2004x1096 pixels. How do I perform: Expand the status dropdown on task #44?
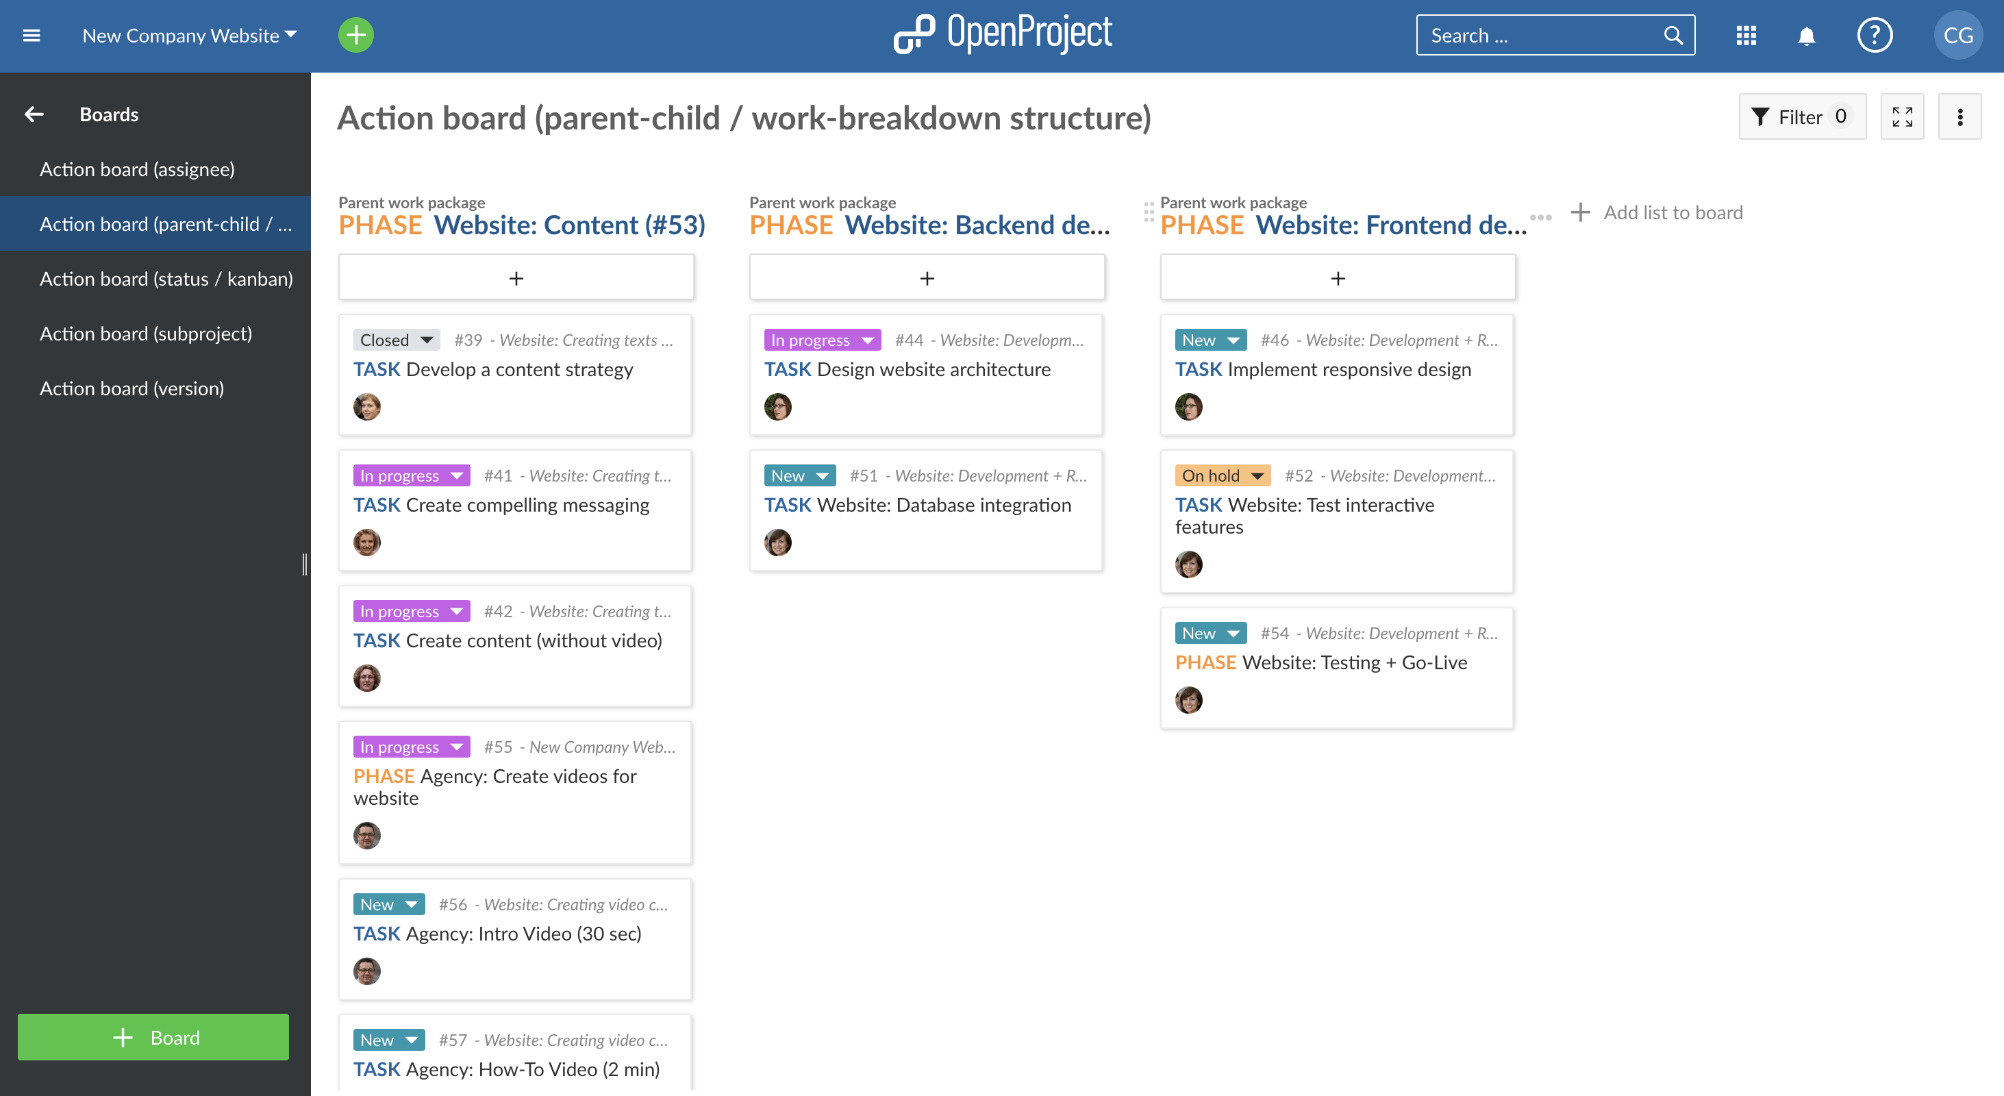[868, 339]
